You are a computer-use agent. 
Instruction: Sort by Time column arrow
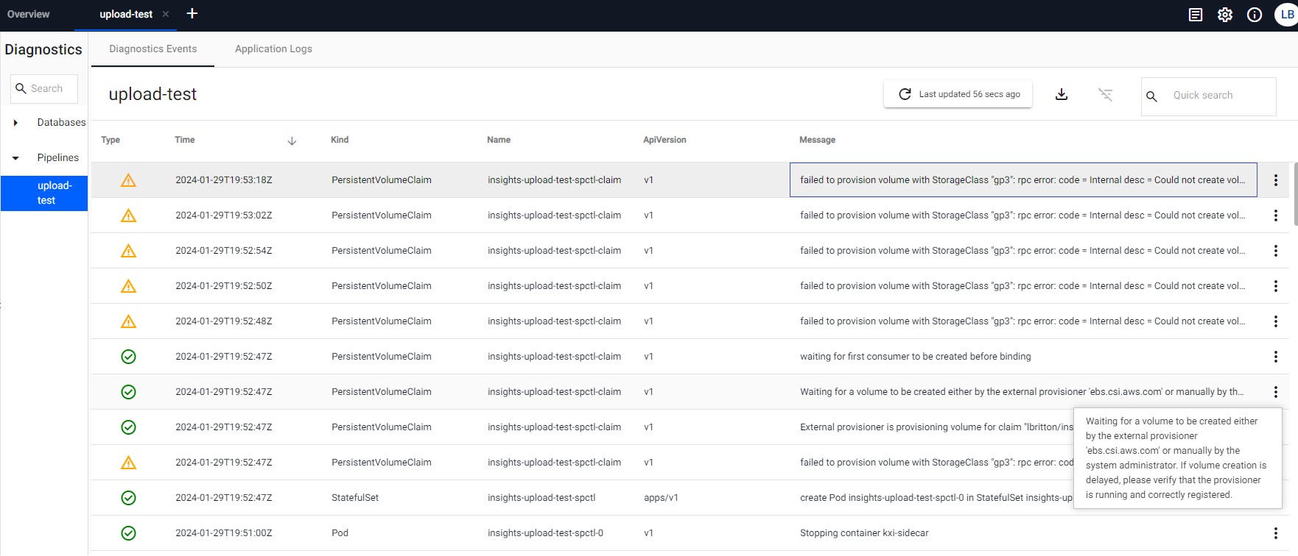tap(292, 140)
